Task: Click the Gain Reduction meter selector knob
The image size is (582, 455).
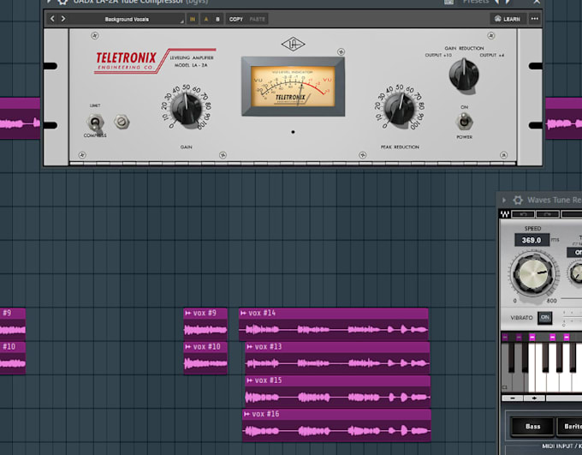Action: pyautogui.click(x=464, y=75)
